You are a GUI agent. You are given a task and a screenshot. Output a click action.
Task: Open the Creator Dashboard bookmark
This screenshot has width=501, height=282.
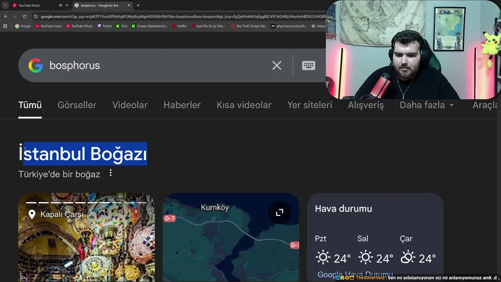[150, 26]
